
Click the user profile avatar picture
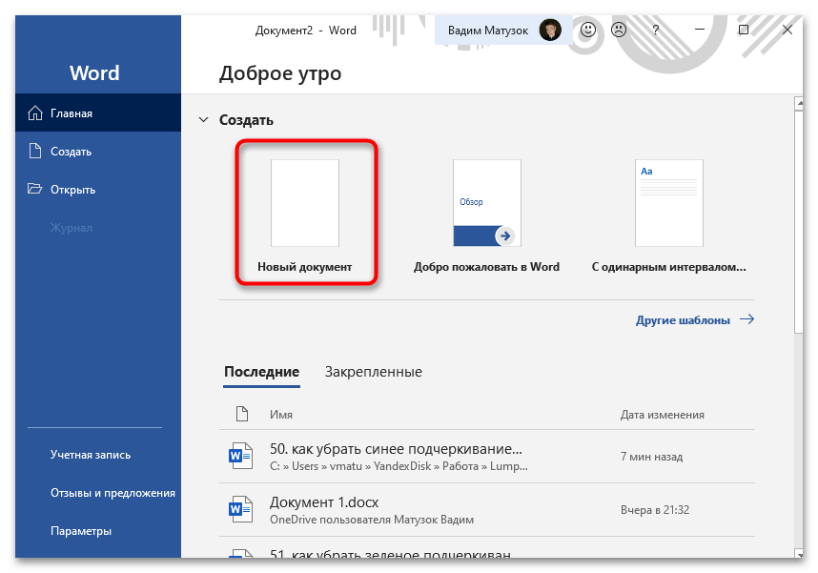pyautogui.click(x=550, y=30)
